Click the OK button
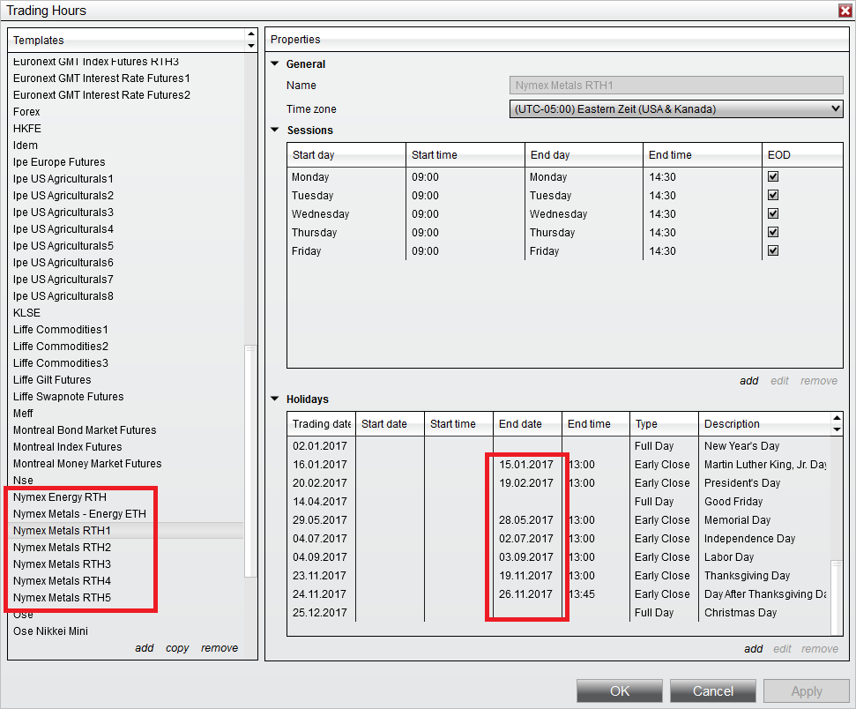 point(620,691)
